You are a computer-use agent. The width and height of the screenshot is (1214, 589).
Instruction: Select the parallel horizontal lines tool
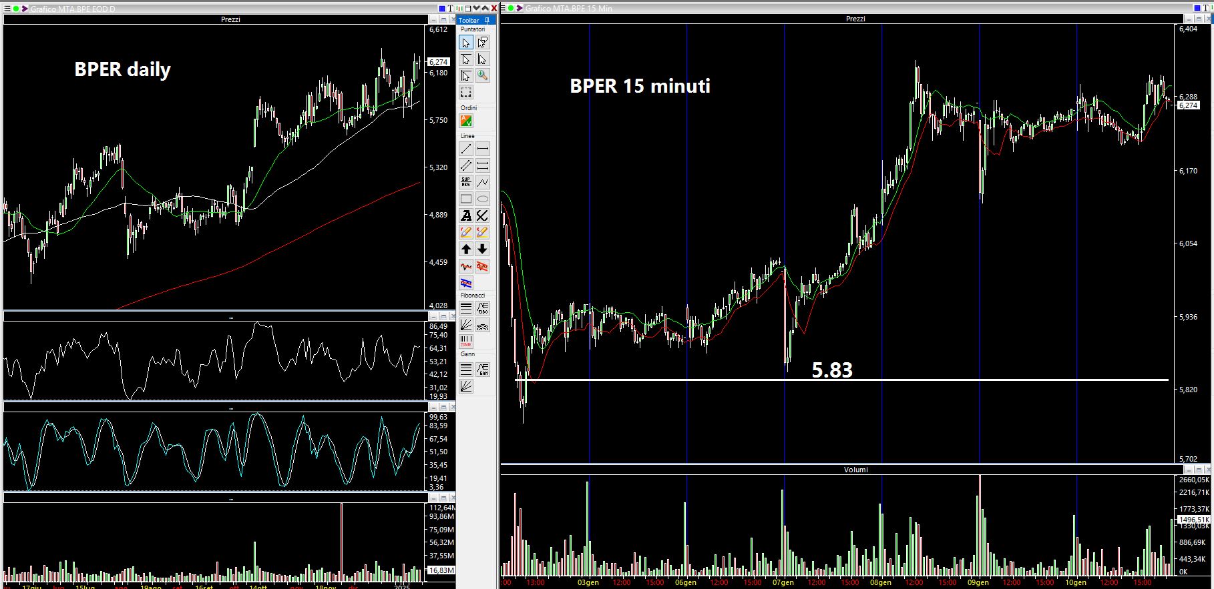tap(483, 165)
